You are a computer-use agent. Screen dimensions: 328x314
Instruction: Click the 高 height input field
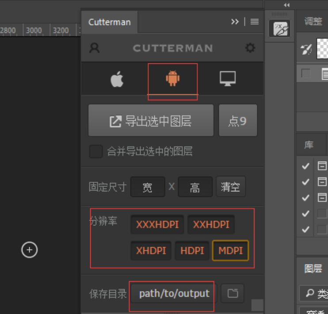(195, 187)
